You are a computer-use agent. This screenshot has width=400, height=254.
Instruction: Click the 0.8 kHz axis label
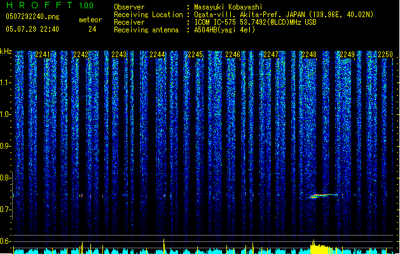point(5,178)
